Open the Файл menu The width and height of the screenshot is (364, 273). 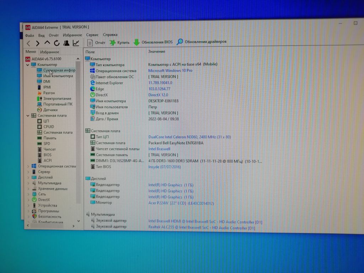[x=30, y=36]
